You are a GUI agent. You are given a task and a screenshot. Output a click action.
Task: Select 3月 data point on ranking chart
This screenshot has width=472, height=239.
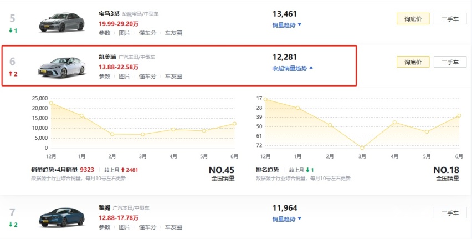(x=362, y=148)
